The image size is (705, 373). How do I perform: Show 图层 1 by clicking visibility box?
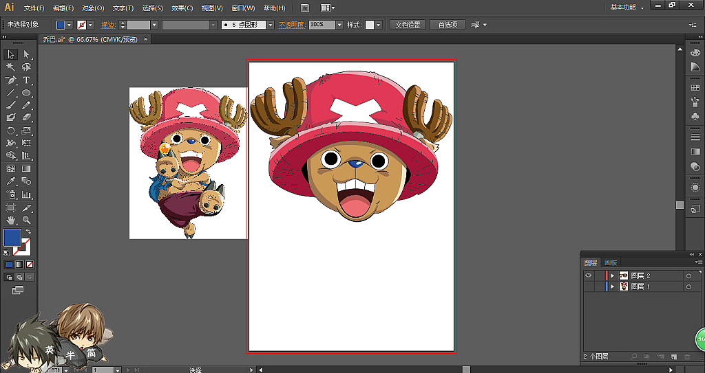point(588,286)
